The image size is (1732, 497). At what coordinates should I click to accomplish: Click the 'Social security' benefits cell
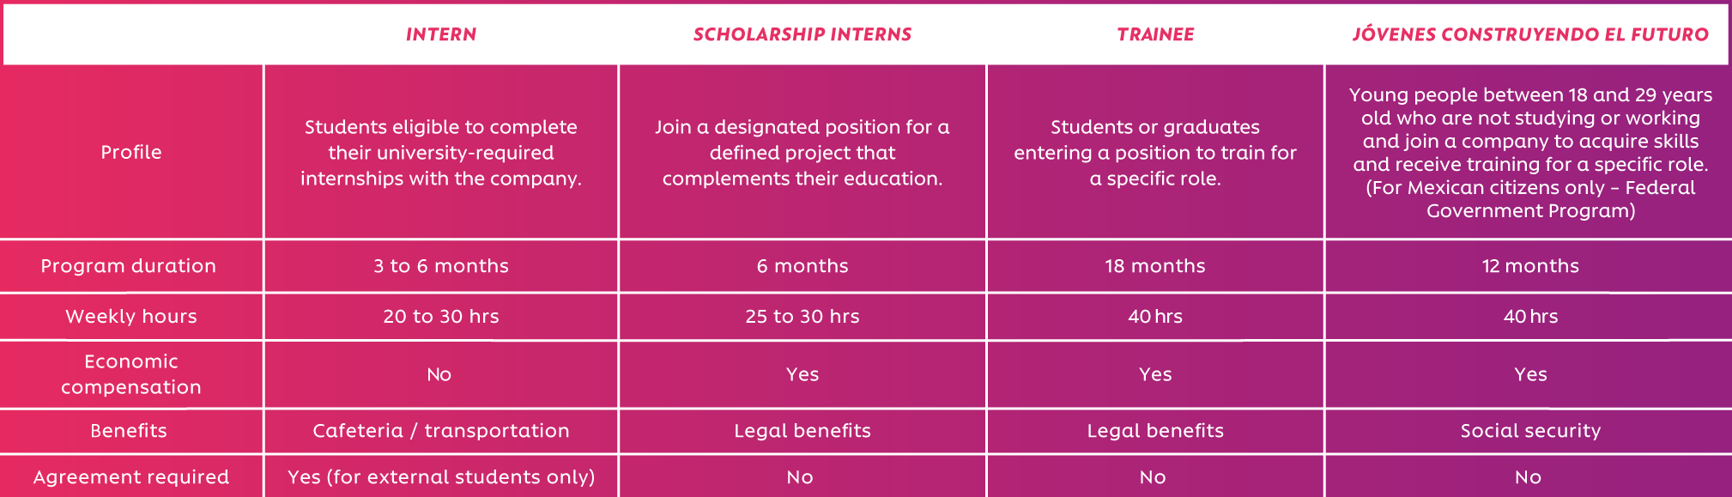pyautogui.click(x=1530, y=431)
